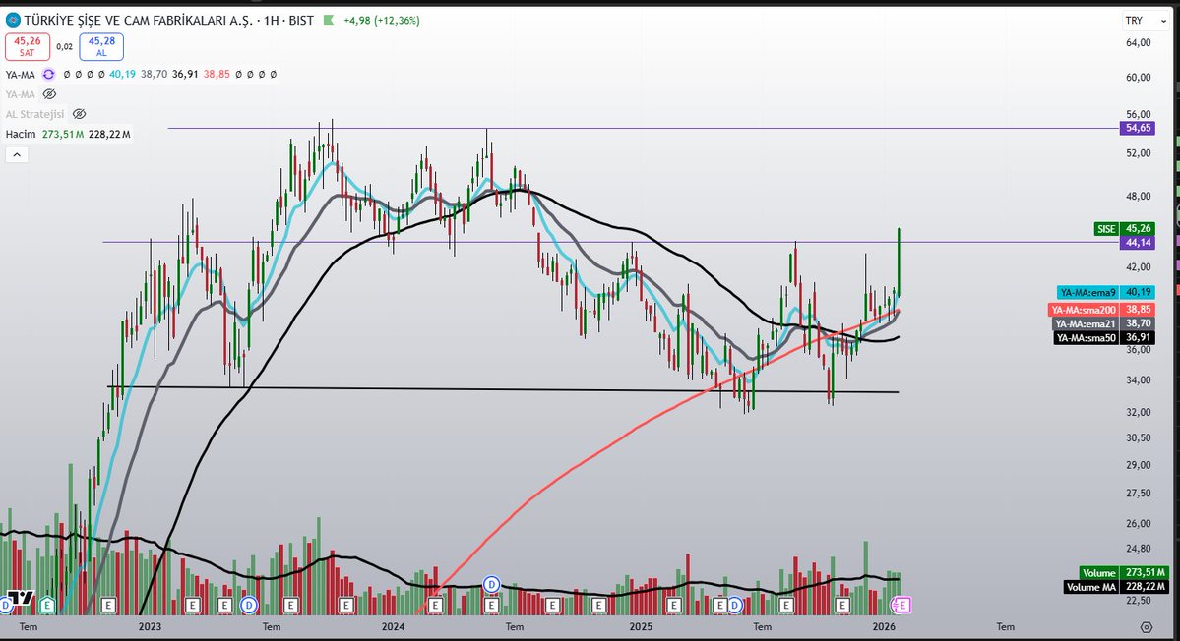Viewport: 1180px width, 641px height.
Task: Click the 60,00 price axis value
Action: point(1139,78)
